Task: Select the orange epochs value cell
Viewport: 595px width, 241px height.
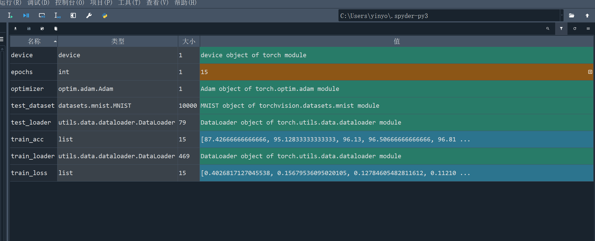Action: (393, 72)
